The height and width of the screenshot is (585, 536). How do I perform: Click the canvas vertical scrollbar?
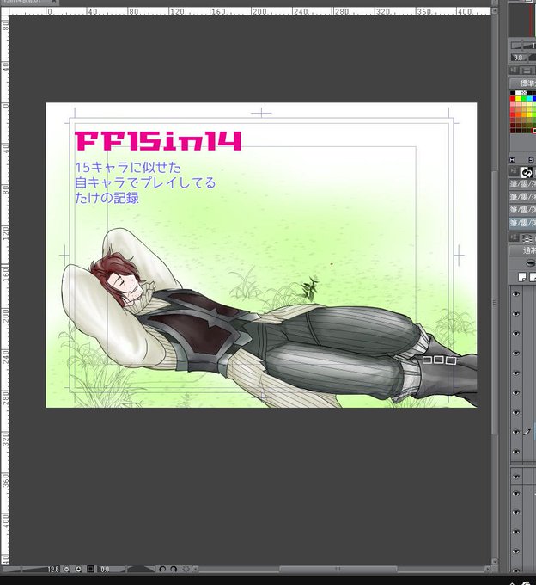tap(494, 302)
